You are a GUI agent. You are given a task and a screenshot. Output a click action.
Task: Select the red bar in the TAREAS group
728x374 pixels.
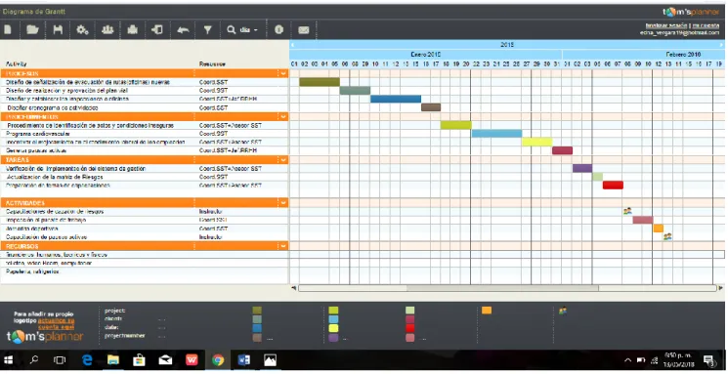pos(613,186)
